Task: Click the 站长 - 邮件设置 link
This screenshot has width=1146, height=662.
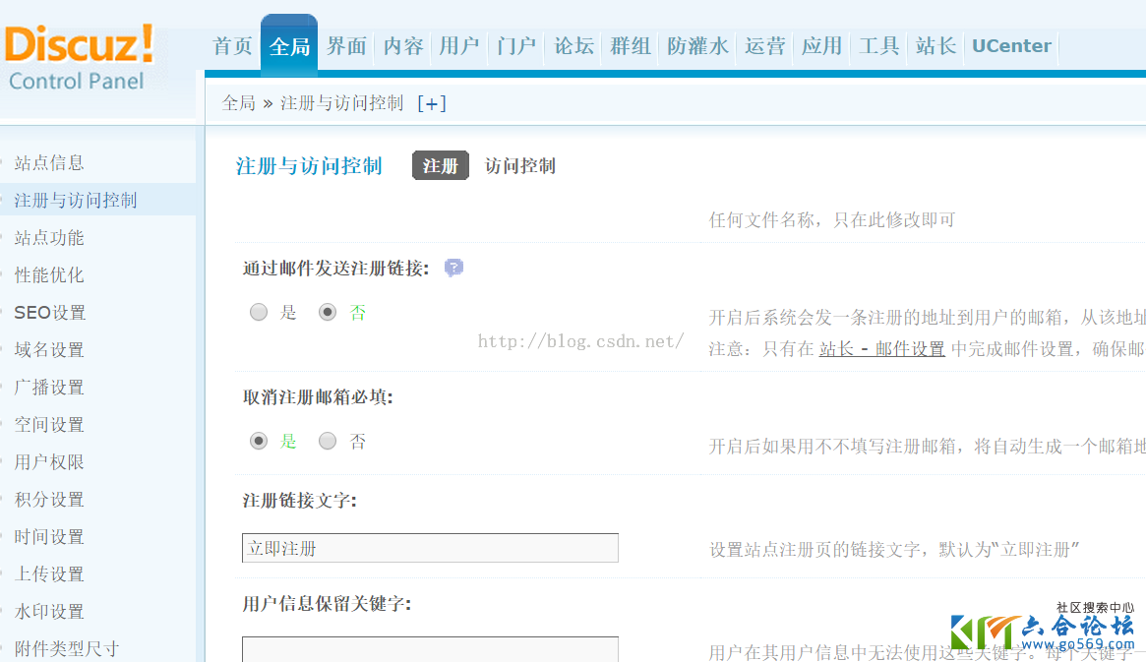Action: [x=882, y=348]
